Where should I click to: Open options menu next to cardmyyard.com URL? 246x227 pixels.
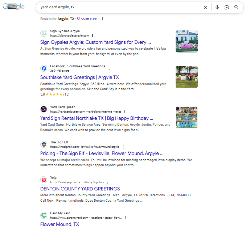point(125,218)
